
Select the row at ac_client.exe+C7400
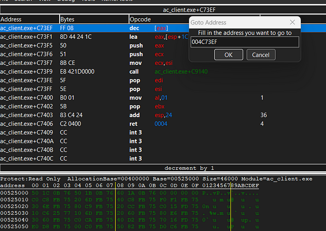163,98
